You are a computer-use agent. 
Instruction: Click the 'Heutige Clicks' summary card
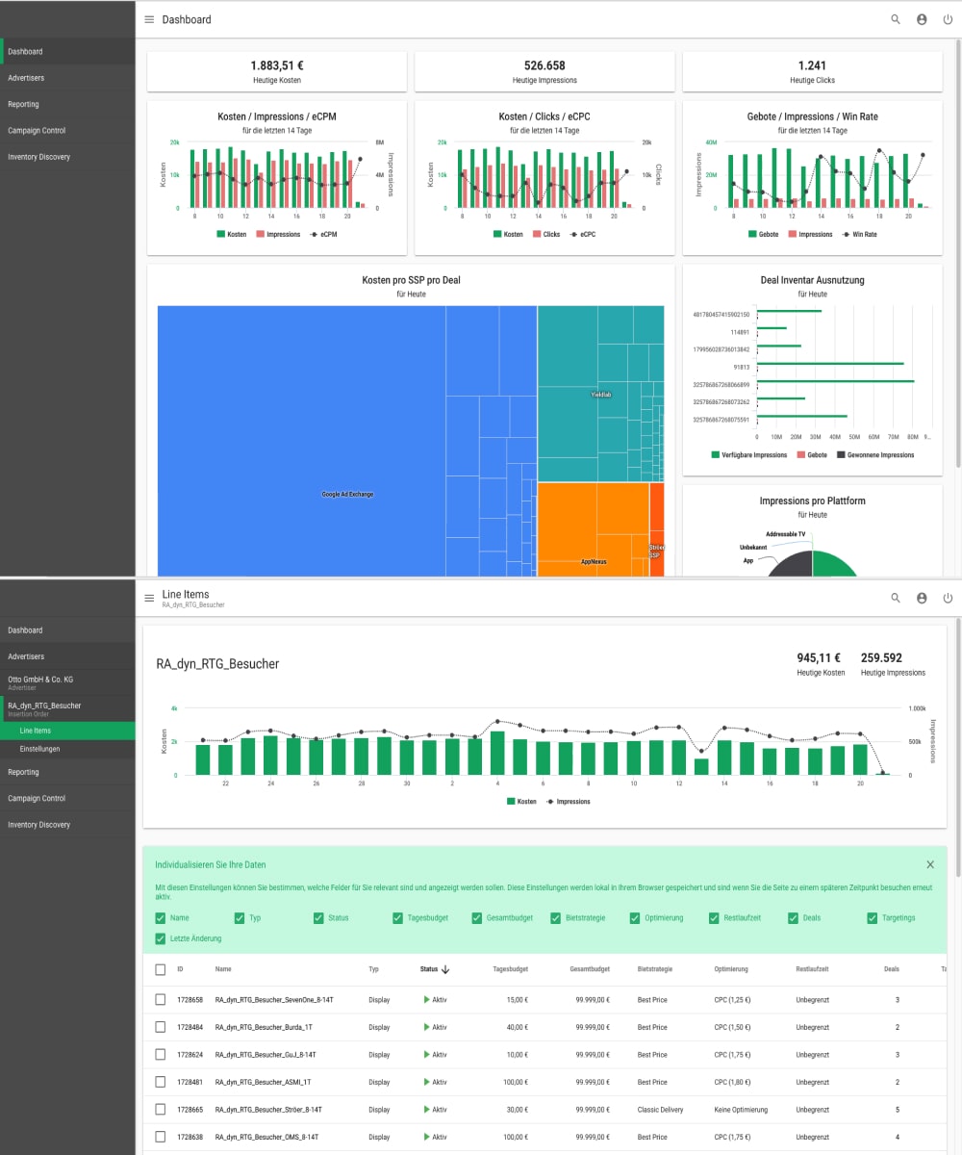pos(812,71)
